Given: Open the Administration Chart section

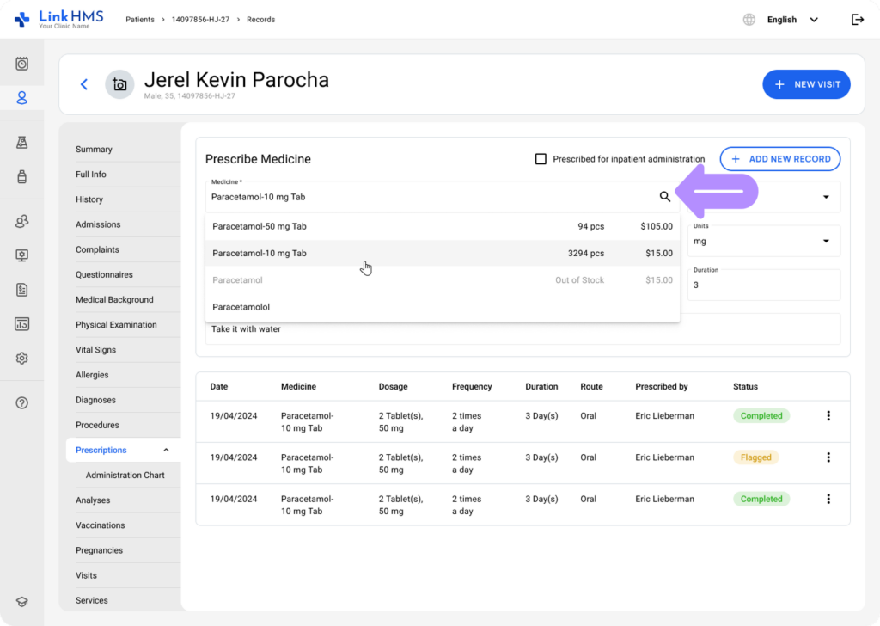Looking at the screenshot, I should click(126, 474).
